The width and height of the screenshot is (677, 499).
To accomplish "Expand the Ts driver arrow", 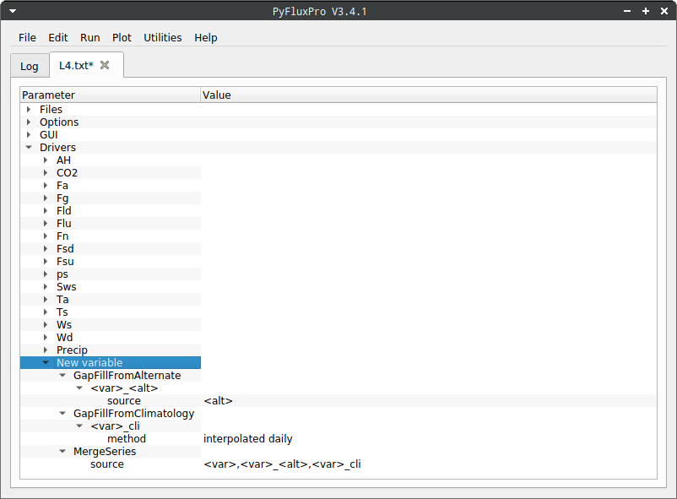I will point(46,312).
